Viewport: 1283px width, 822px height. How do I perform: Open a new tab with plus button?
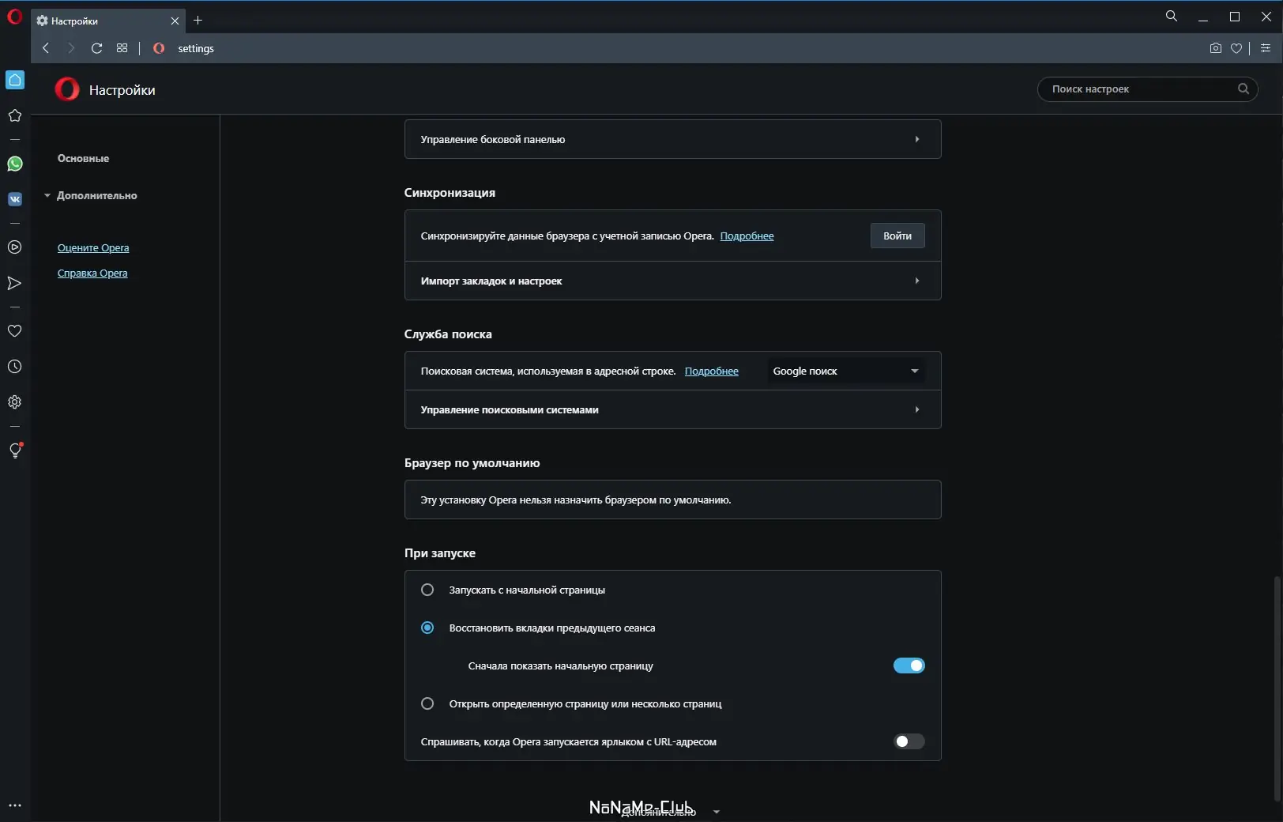tap(198, 21)
